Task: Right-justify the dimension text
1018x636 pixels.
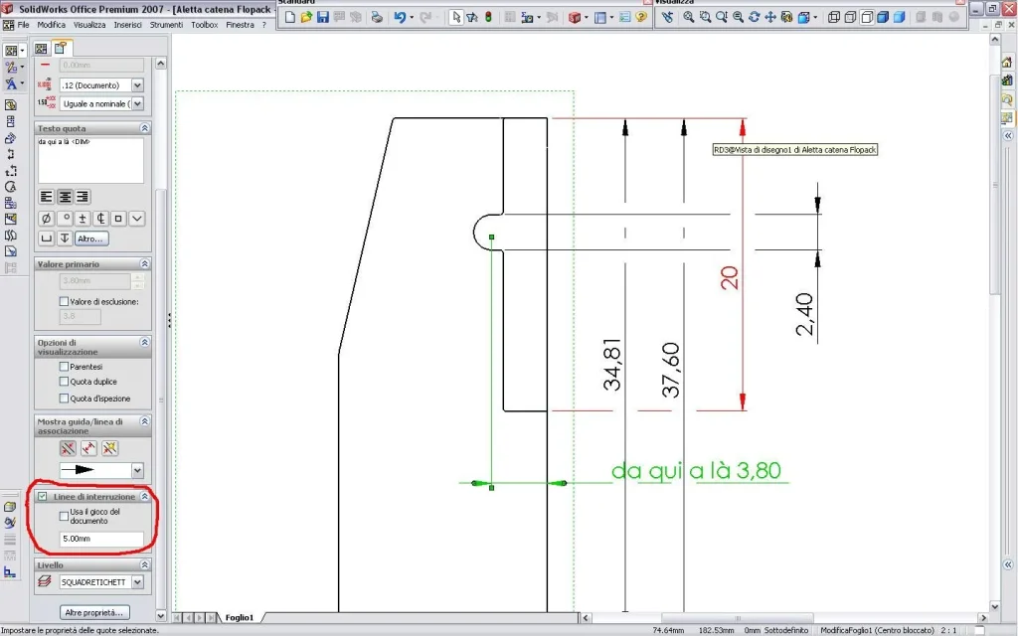Action: tap(83, 197)
